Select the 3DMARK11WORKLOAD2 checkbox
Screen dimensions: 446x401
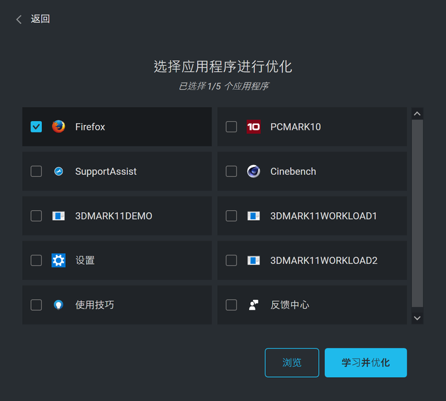231,260
